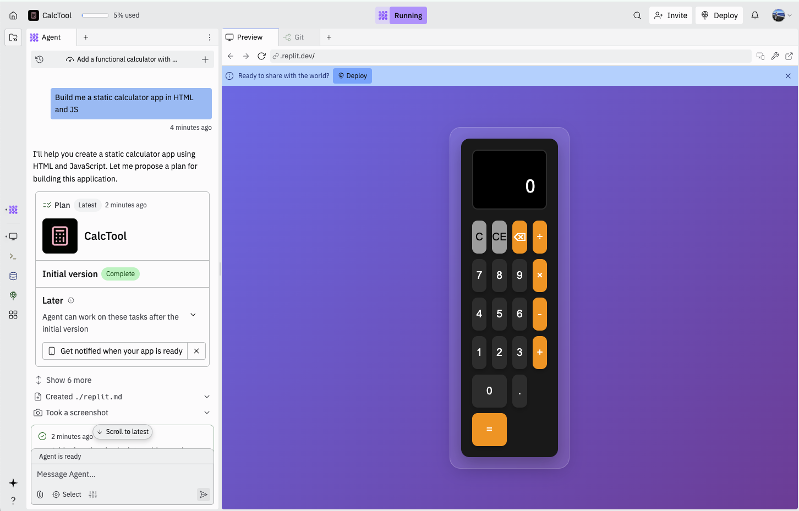Open the Replit home icon
Screen dimensions: 799x511
click(13, 15)
